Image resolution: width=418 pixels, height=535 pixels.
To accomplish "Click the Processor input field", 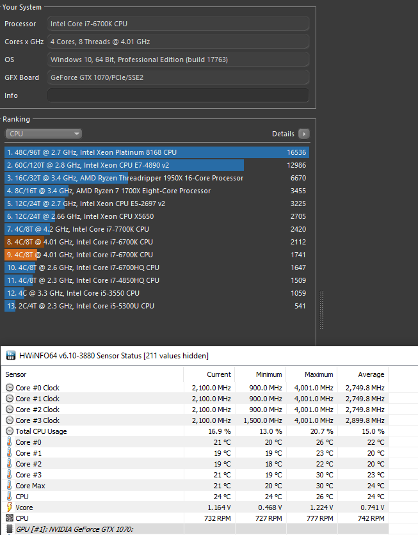I will 178,24.
